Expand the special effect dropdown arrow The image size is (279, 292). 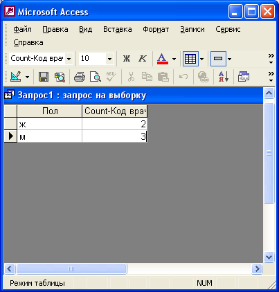[229, 59]
